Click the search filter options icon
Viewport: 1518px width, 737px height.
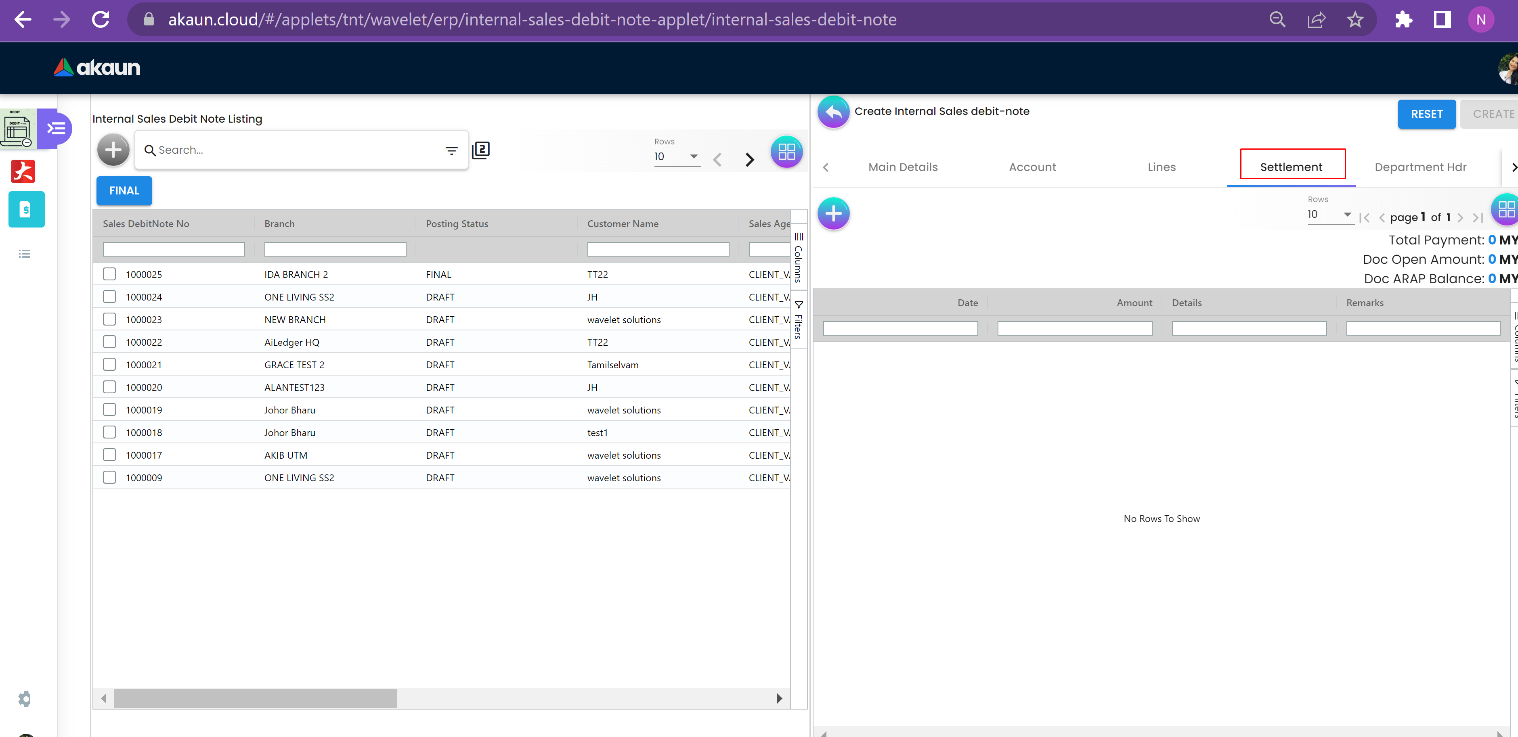(451, 151)
